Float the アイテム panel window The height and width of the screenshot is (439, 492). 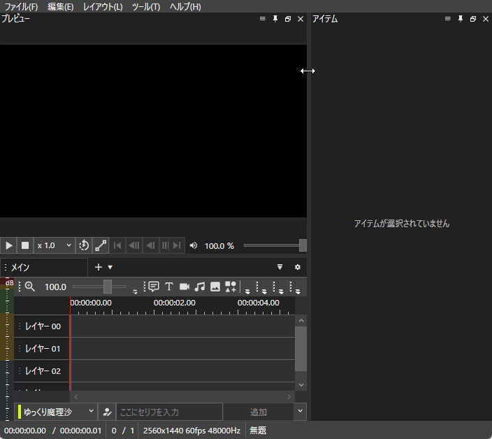pos(473,19)
